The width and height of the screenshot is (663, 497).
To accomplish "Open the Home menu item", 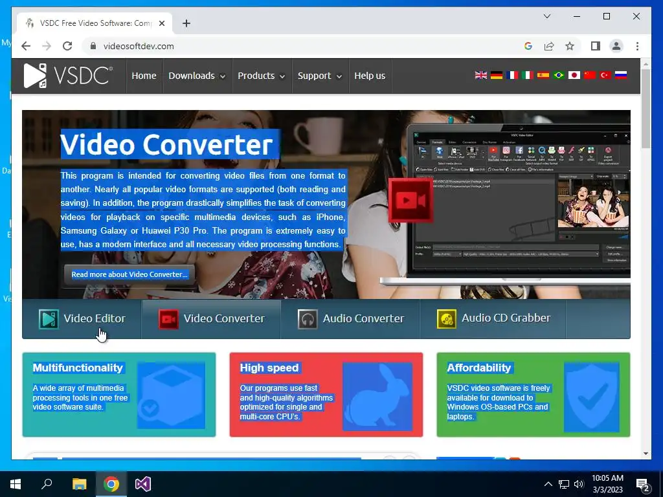I will [144, 76].
